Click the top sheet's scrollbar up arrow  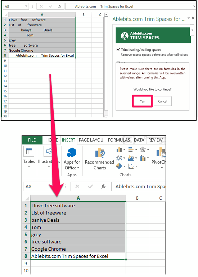pyautogui.click(x=106, y=15)
